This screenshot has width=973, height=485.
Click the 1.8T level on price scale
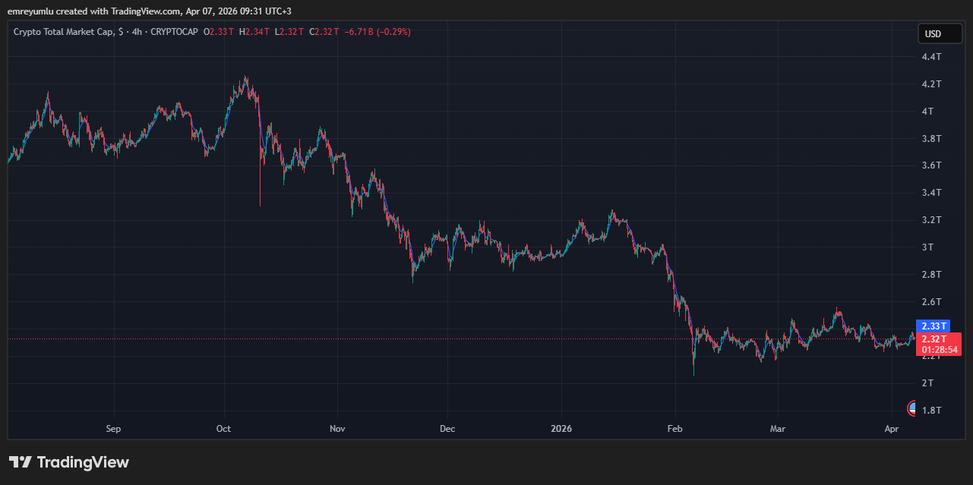(932, 411)
